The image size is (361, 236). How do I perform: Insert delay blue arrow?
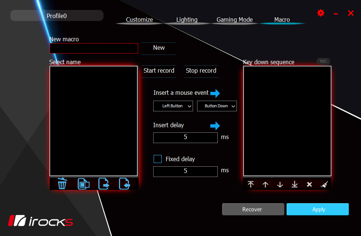215,126
